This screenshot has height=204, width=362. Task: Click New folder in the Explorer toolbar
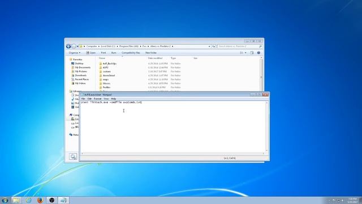151,53
